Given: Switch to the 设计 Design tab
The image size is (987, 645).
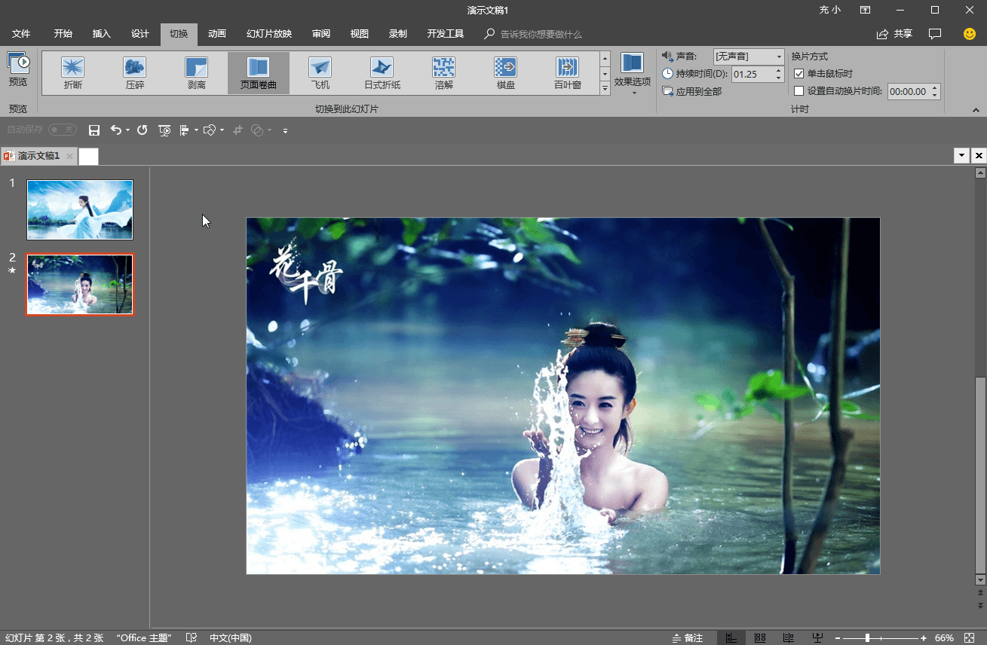Looking at the screenshot, I should click(140, 34).
